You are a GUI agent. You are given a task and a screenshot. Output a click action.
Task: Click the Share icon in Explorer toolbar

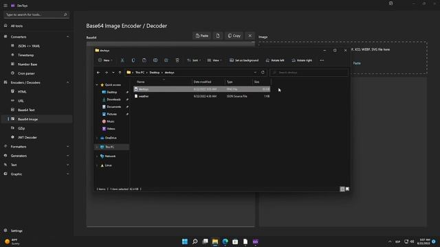166,60
